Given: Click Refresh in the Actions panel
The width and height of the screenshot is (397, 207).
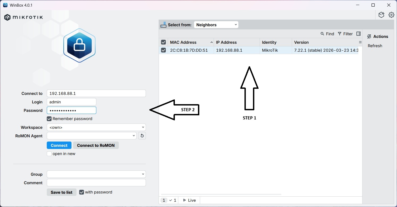Looking at the screenshot, I should [375, 46].
